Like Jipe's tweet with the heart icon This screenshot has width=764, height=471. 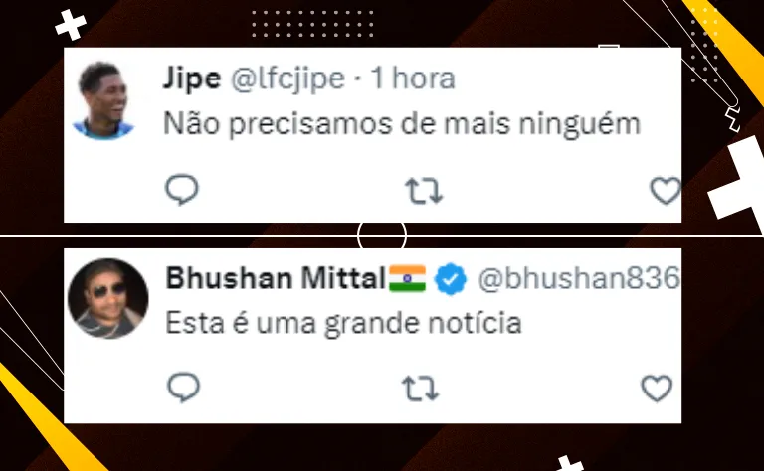[x=666, y=190]
